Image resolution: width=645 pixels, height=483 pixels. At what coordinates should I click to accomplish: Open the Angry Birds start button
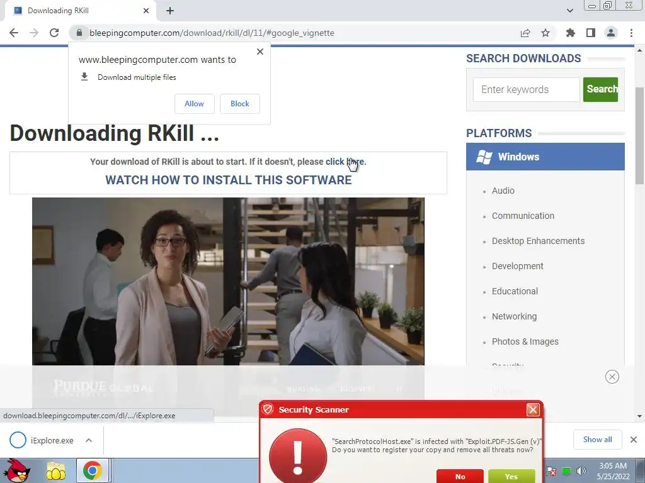click(x=16, y=470)
